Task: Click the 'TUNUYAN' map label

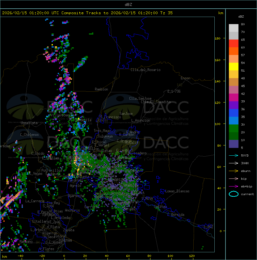Action: pyautogui.click(x=65, y=240)
